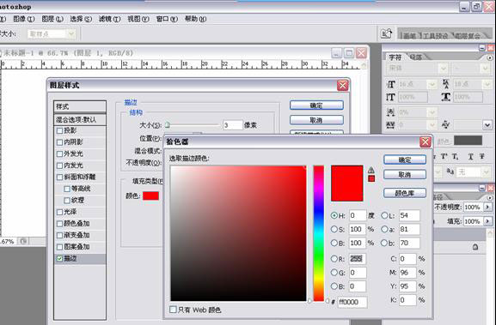This screenshot has height=325, width=496.
Task: Open the tracking value dropdown
Action: tap(487, 125)
